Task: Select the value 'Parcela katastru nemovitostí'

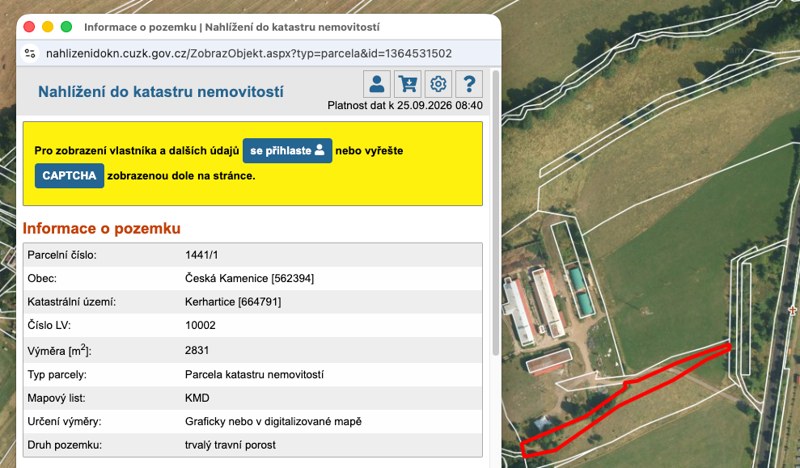Action: point(254,375)
